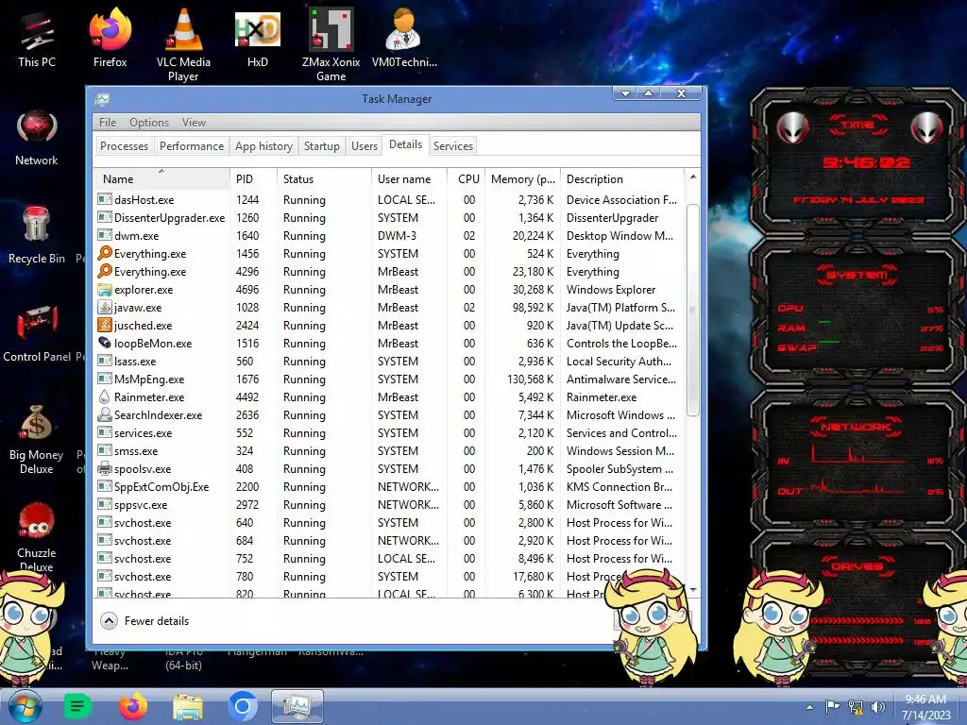Click the Details list vertical scrollbar thumb
Viewport: 967px width, 725px height.
tap(692, 310)
